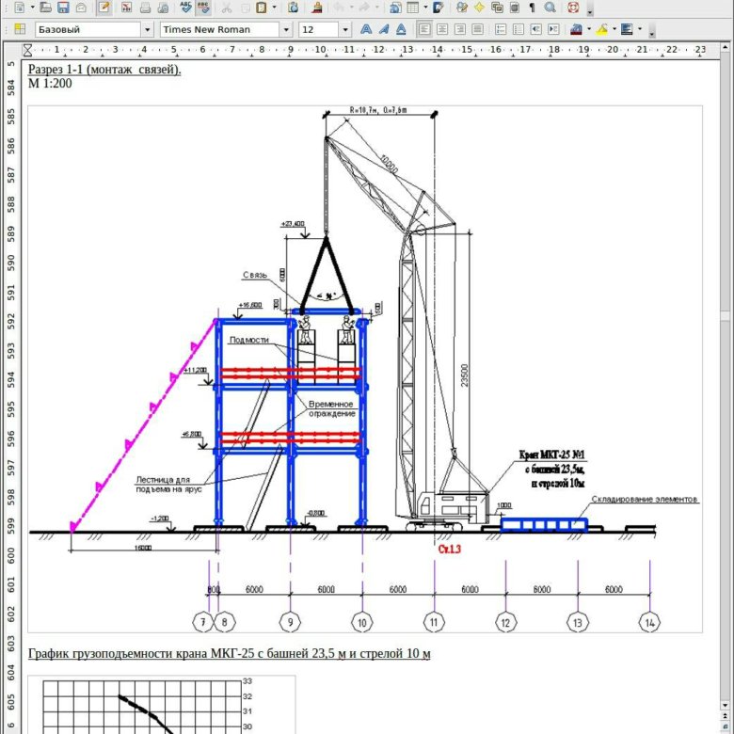The width and height of the screenshot is (734, 734).
Task: Click the Print file directly icon
Action: click(x=143, y=8)
